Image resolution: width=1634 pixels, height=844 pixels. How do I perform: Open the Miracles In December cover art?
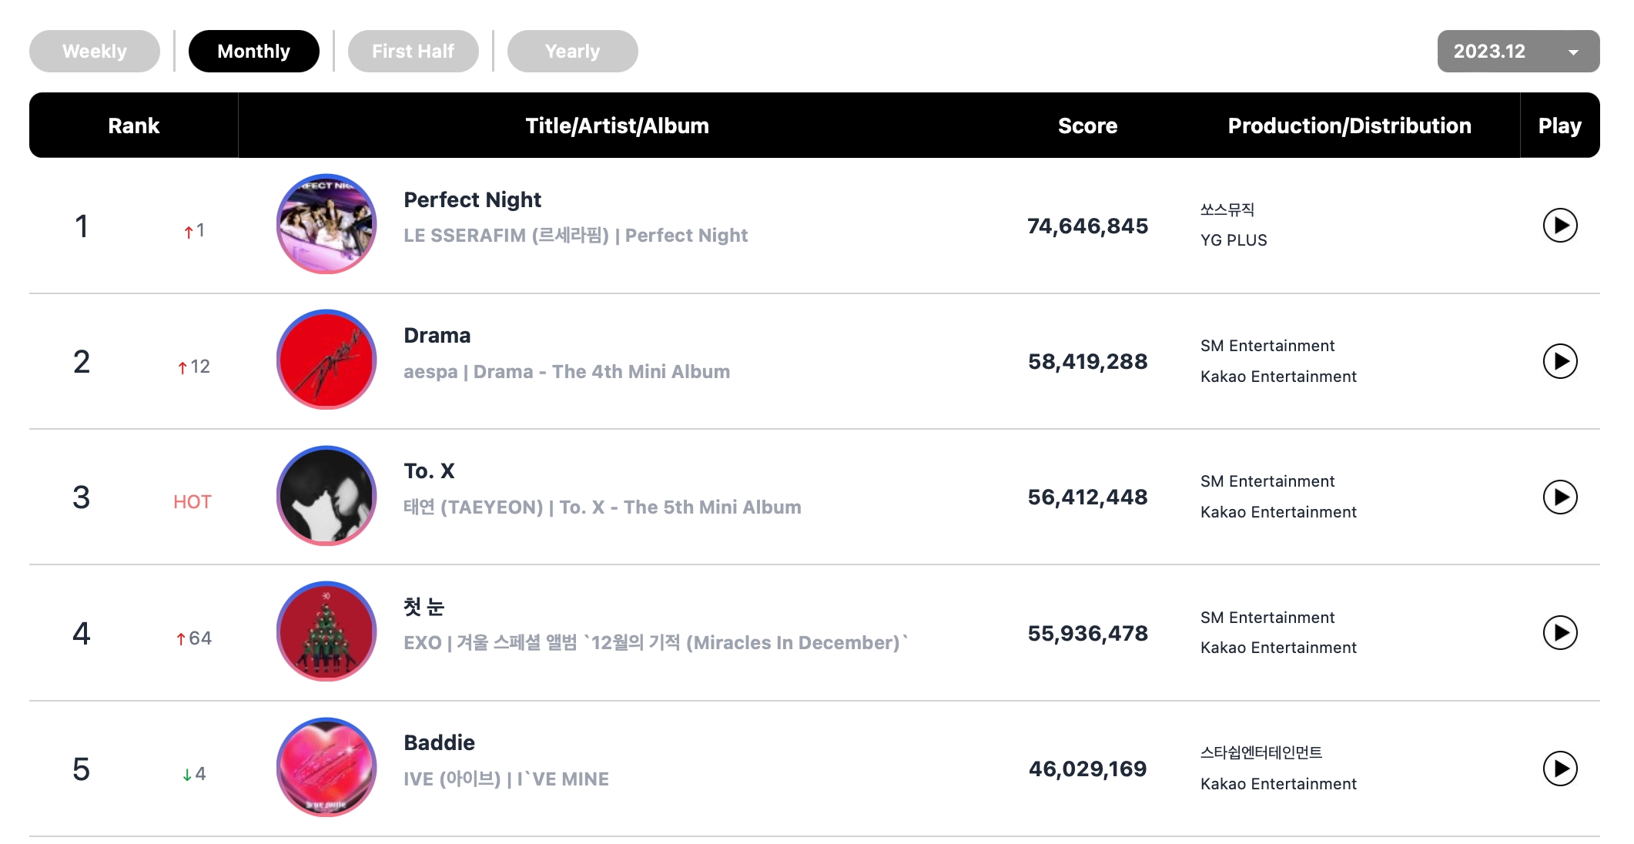pyautogui.click(x=326, y=631)
